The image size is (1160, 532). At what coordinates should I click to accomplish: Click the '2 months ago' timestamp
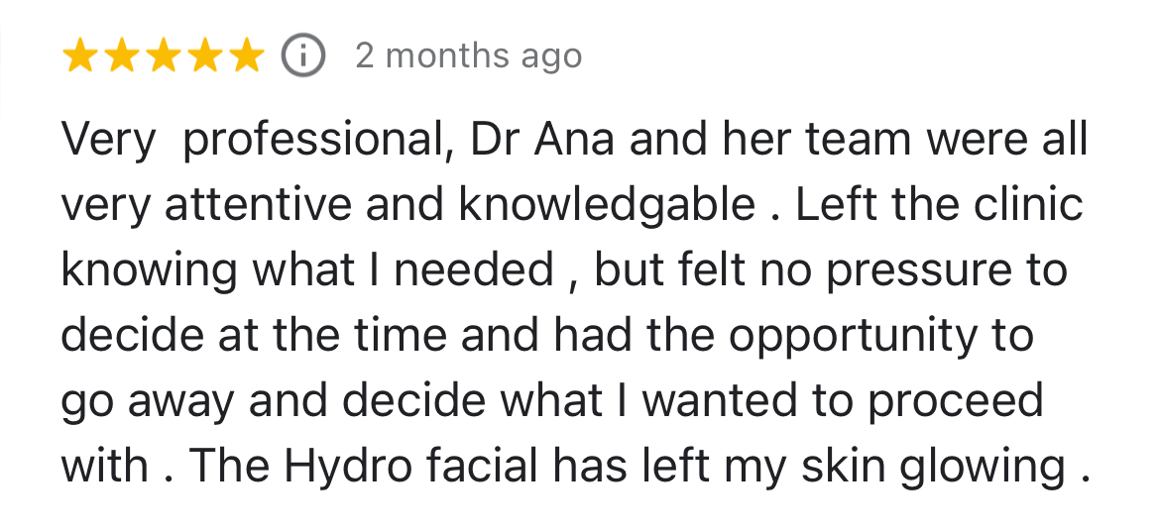(x=468, y=56)
